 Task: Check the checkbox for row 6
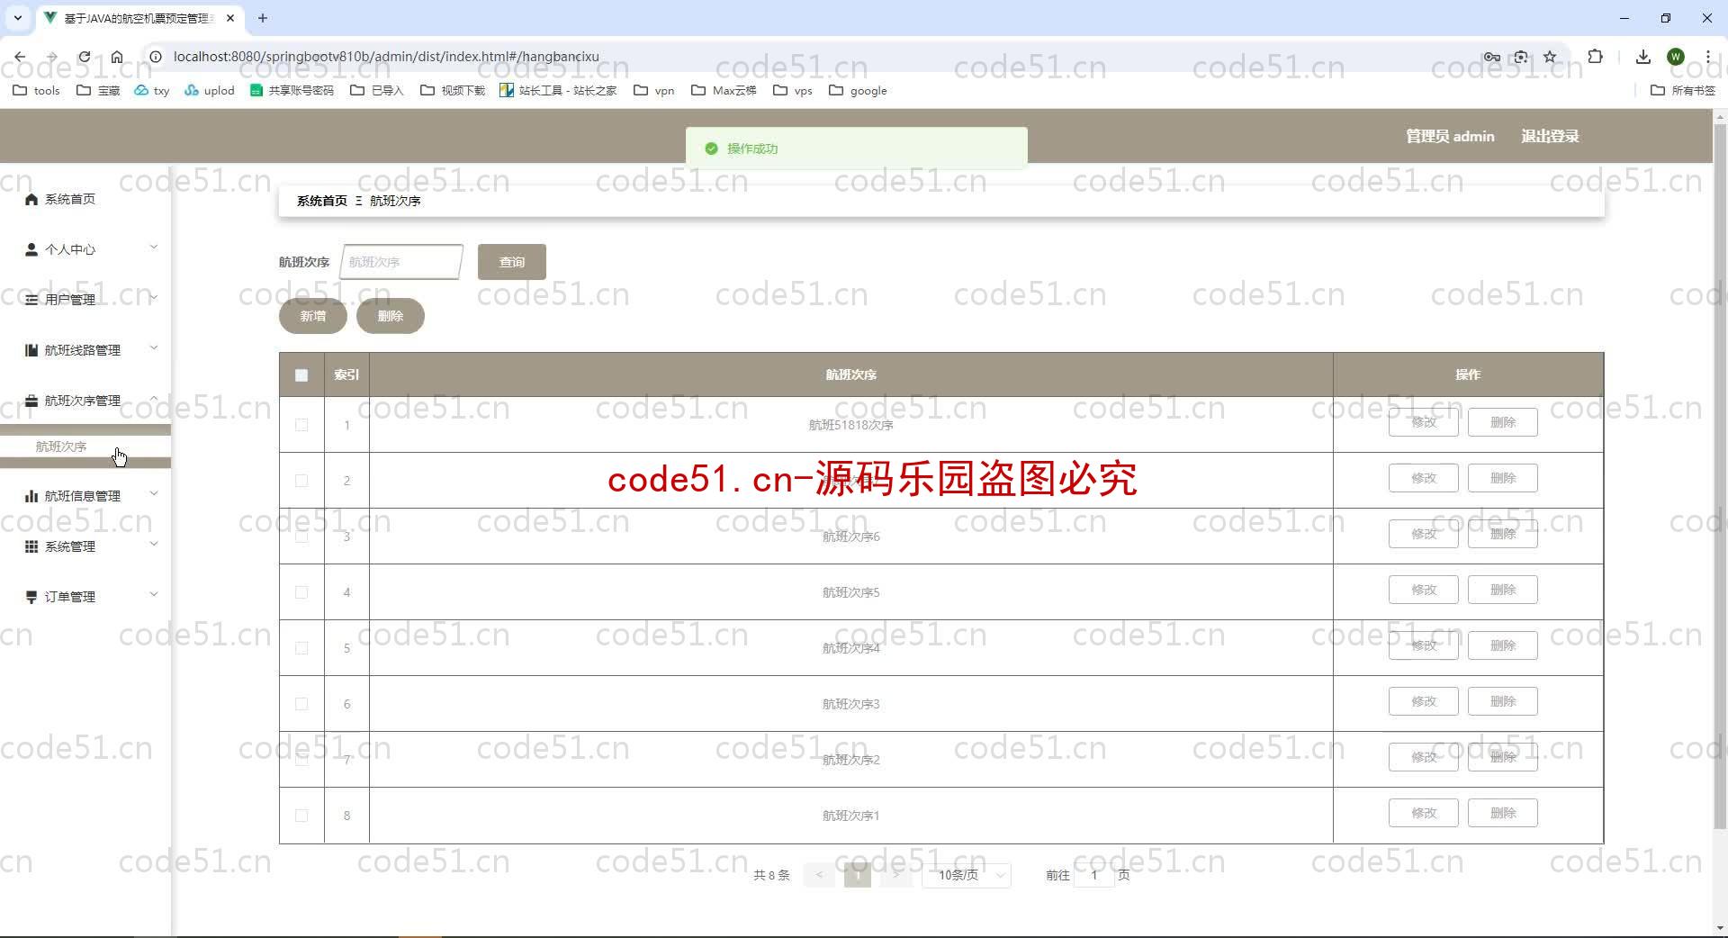301,704
